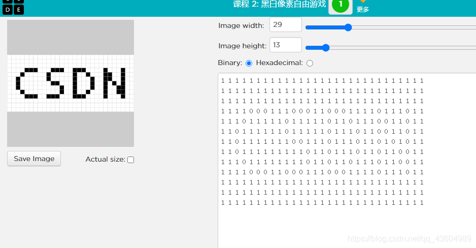
Task: Click the green level 1 progress bubble
Action: click(x=341, y=5)
